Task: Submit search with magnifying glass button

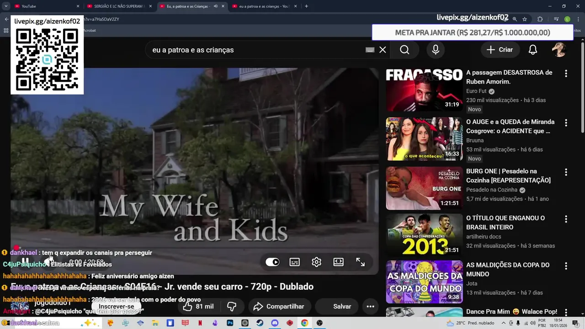Action: [x=404, y=50]
